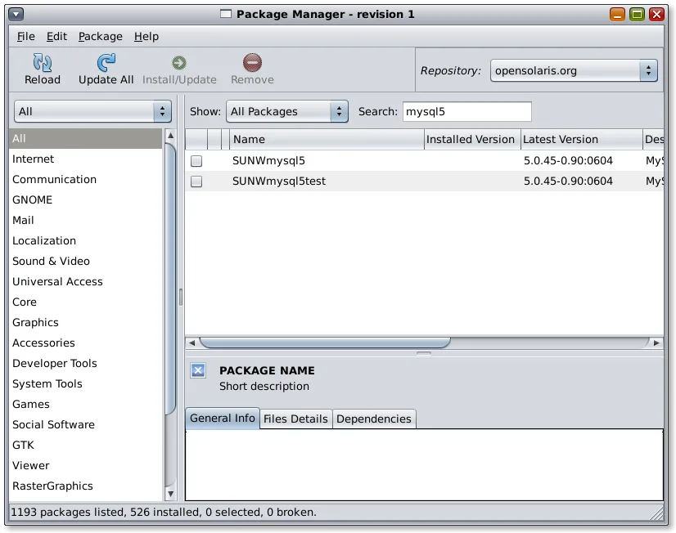Viewport: 676px width, 533px height.
Task: Maximize the Package Manager window
Action: [x=637, y=14]
